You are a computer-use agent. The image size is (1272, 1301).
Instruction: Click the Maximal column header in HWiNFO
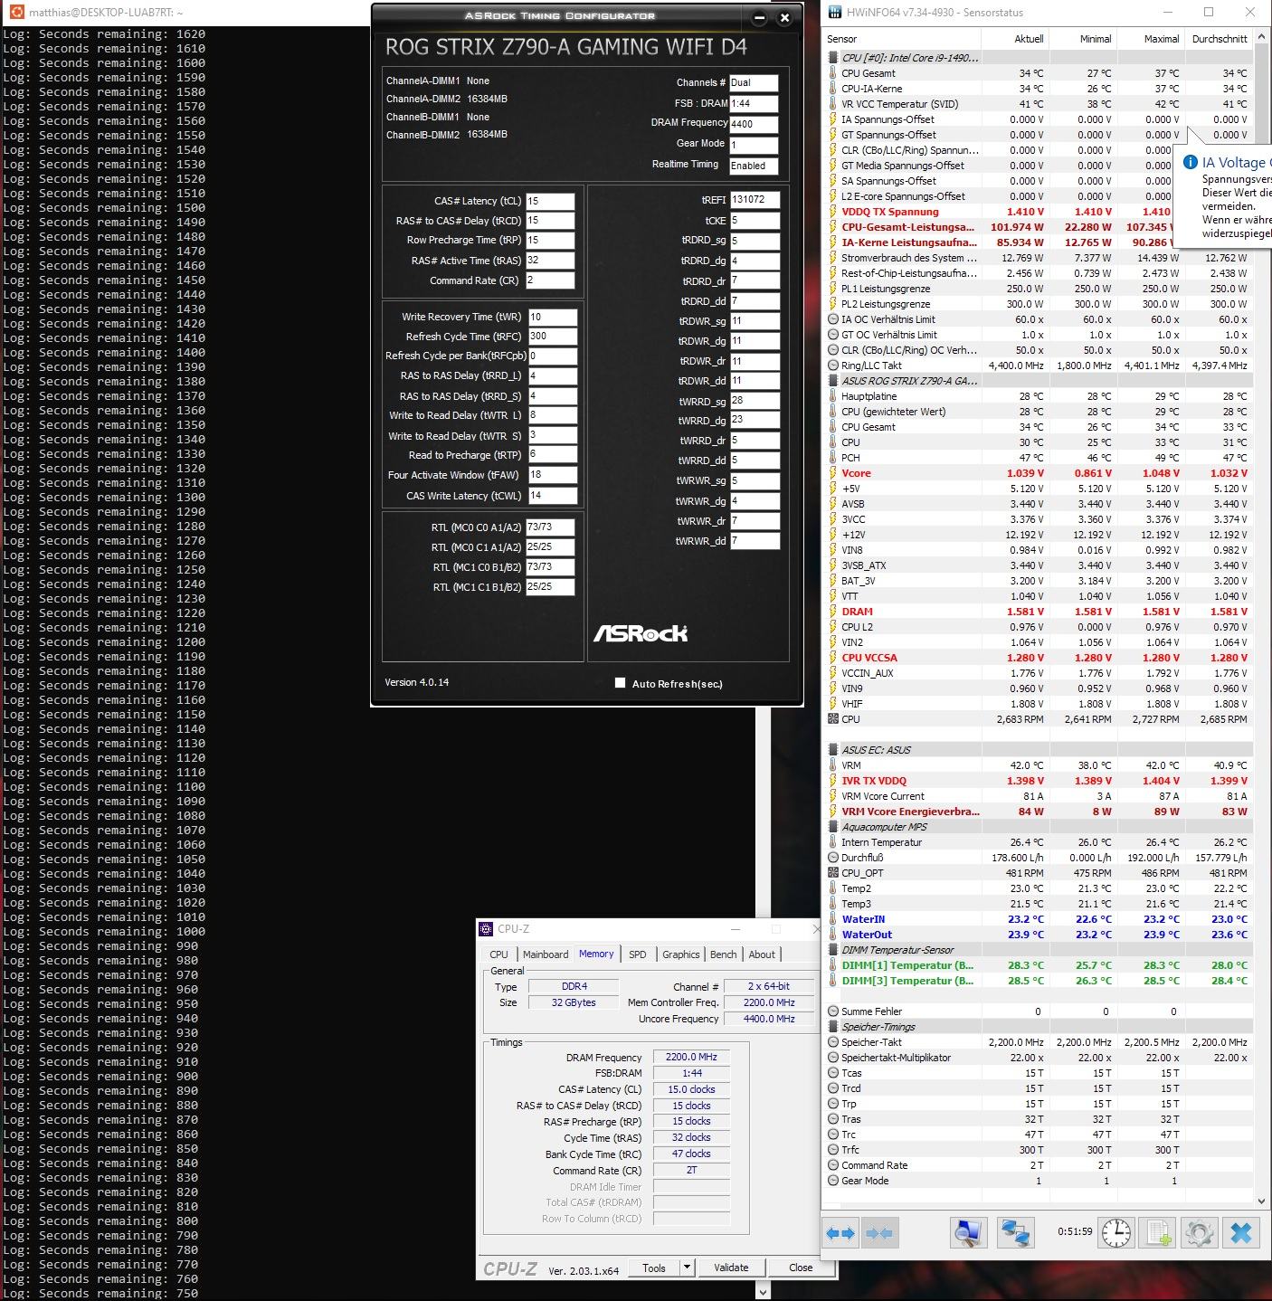pos(1150,39)
